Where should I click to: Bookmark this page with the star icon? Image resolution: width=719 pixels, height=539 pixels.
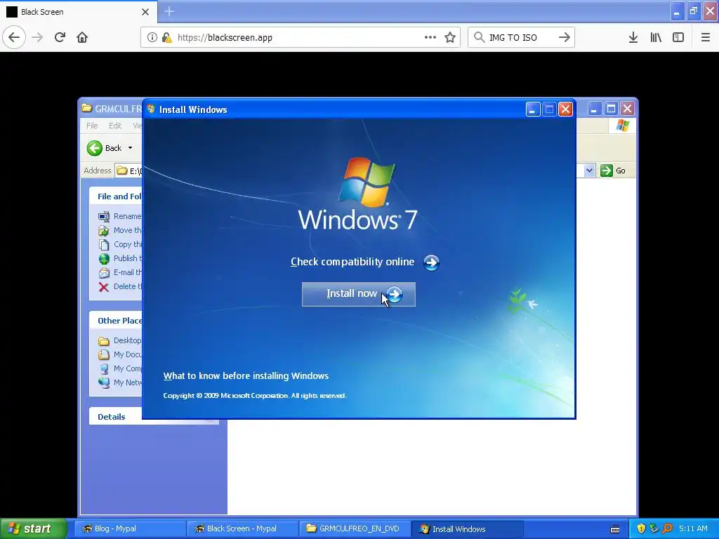[x=450, y=37]
